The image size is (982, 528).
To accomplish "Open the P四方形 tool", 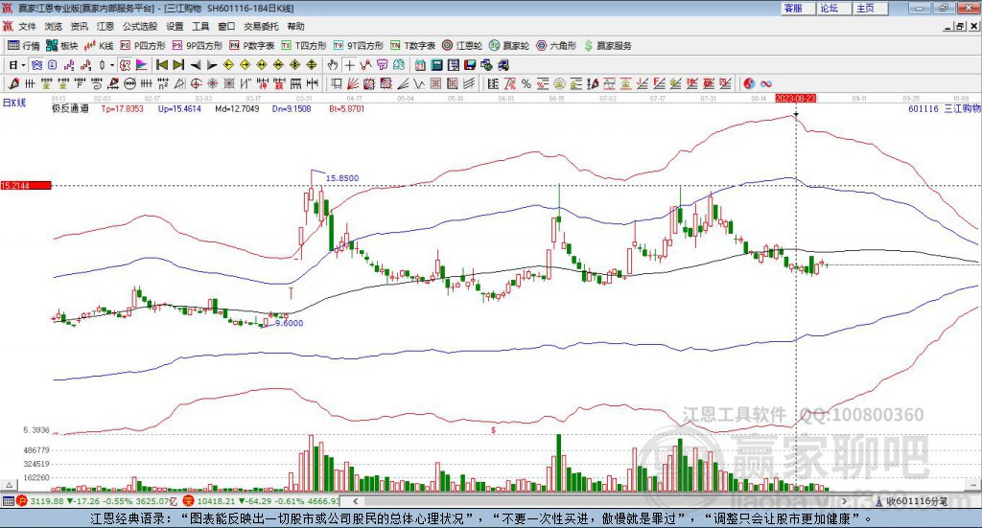I will [x=143, y=46].
